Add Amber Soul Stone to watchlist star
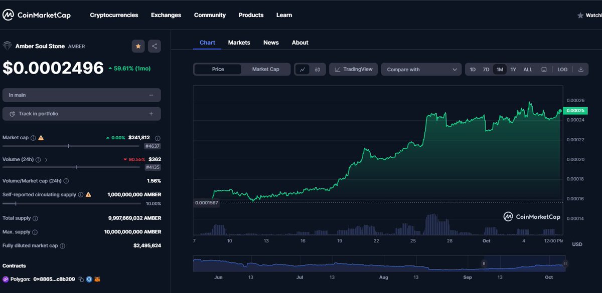The image size is (602, 293). (x=138, y=46)
